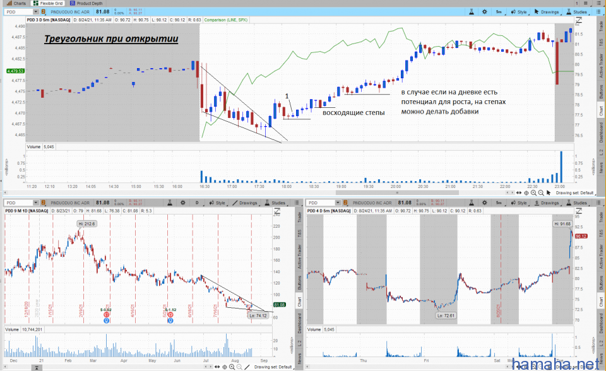The width and height of the screenshot is (606, 371).
Task: Open gear settings in bottom-left daily chart
Action: (182, 203)
